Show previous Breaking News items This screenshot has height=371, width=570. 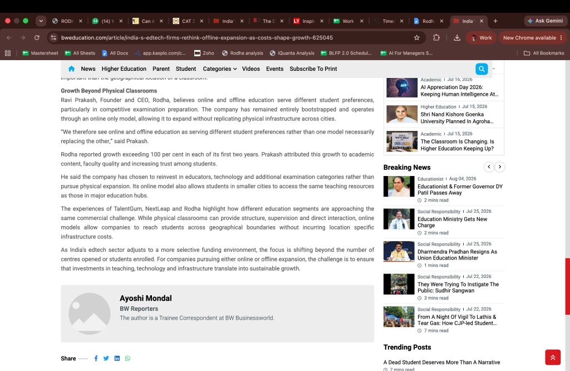click(x=489, y=167)
